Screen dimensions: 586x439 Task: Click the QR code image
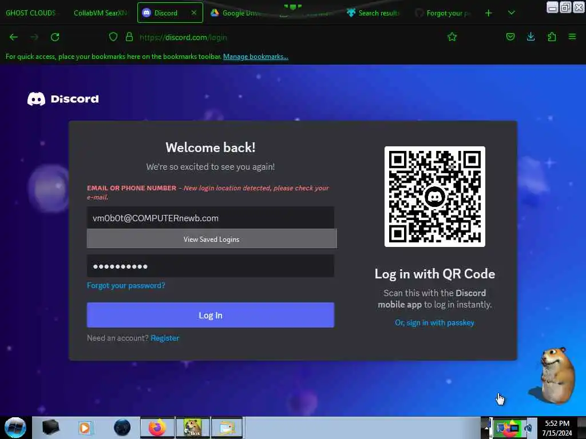pyautogui.click(x=435, y=197)
